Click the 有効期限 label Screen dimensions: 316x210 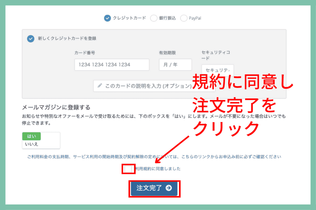click(x=167, y=53)
